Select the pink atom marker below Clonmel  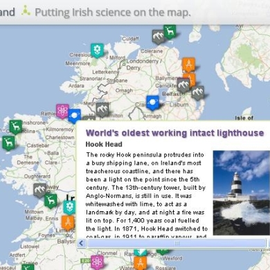point(97,262)
